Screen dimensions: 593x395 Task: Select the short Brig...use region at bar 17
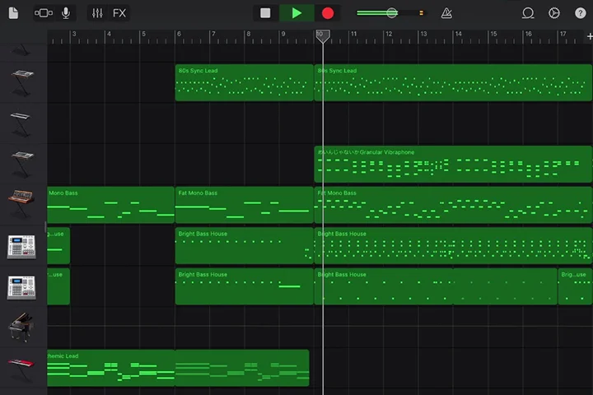pyautogui.click(x=575, y=286)
